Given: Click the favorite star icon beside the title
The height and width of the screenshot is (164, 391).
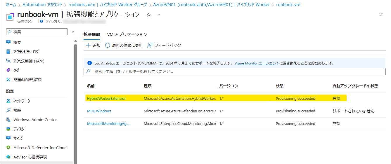Looking at the screenshot, I should [149, 15].
